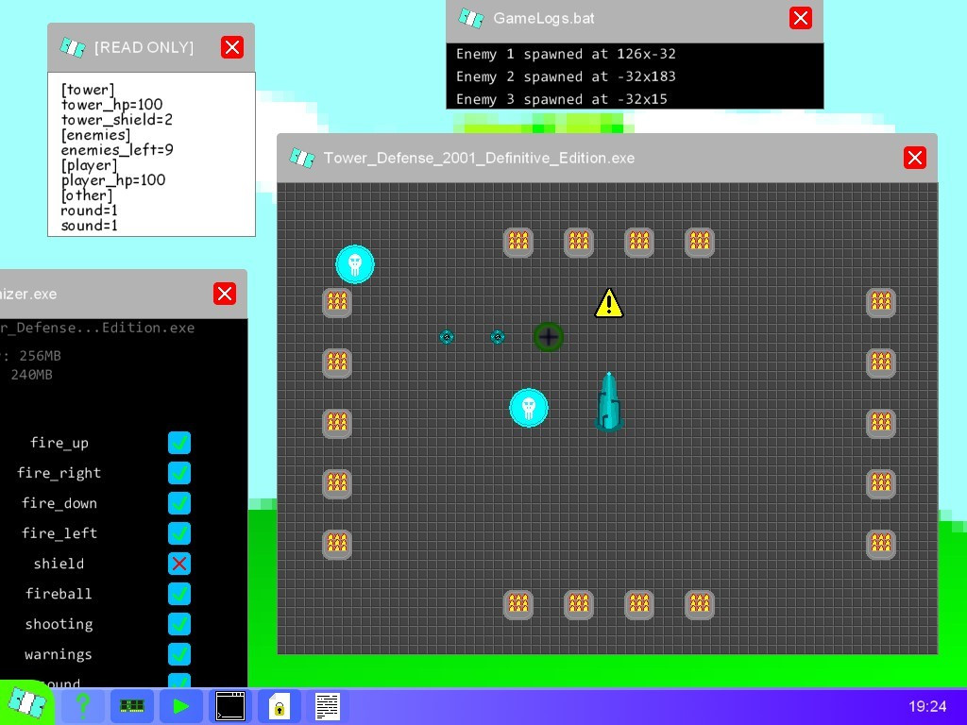Click the 'GameLogs.bat' window title
Screen dimensions: 967x725
[543, 19]
